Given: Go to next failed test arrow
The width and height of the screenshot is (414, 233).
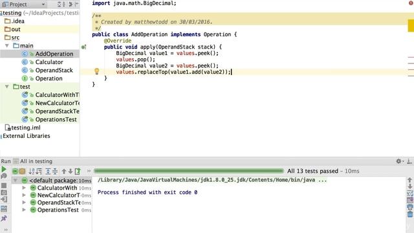Looking at the screenshot, I should point(71,171).
